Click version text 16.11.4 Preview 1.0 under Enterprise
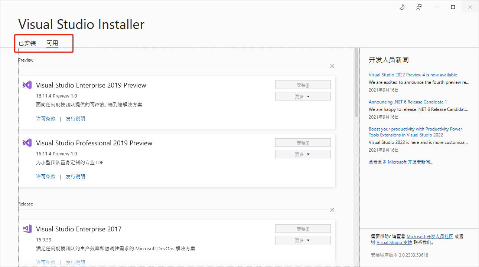The height and width of the screenshot is (267, 479). coord(56,96)
